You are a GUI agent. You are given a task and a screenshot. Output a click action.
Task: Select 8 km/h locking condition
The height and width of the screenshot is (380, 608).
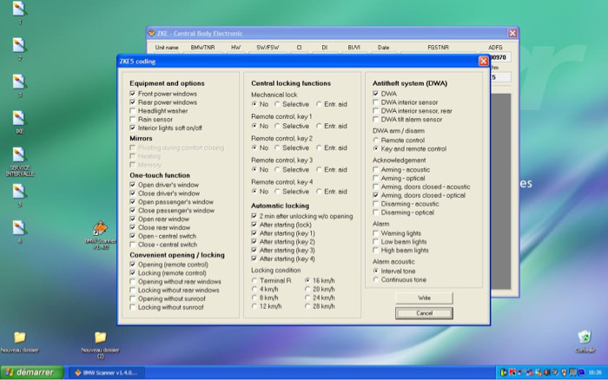click(x=254, y=298)
